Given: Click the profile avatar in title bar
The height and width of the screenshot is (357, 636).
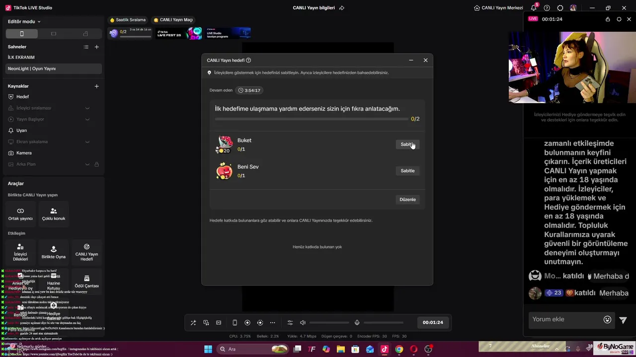Looking at the screenshot, I should (573, 8).
